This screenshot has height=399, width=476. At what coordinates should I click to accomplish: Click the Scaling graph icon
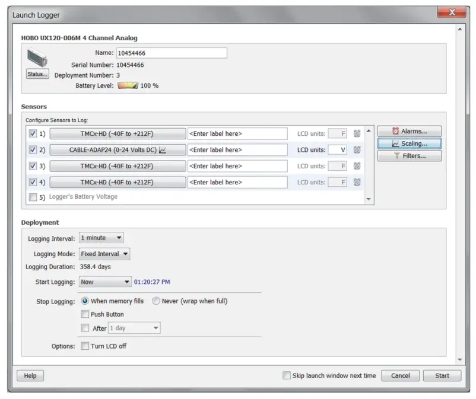[x=396, y=143]
